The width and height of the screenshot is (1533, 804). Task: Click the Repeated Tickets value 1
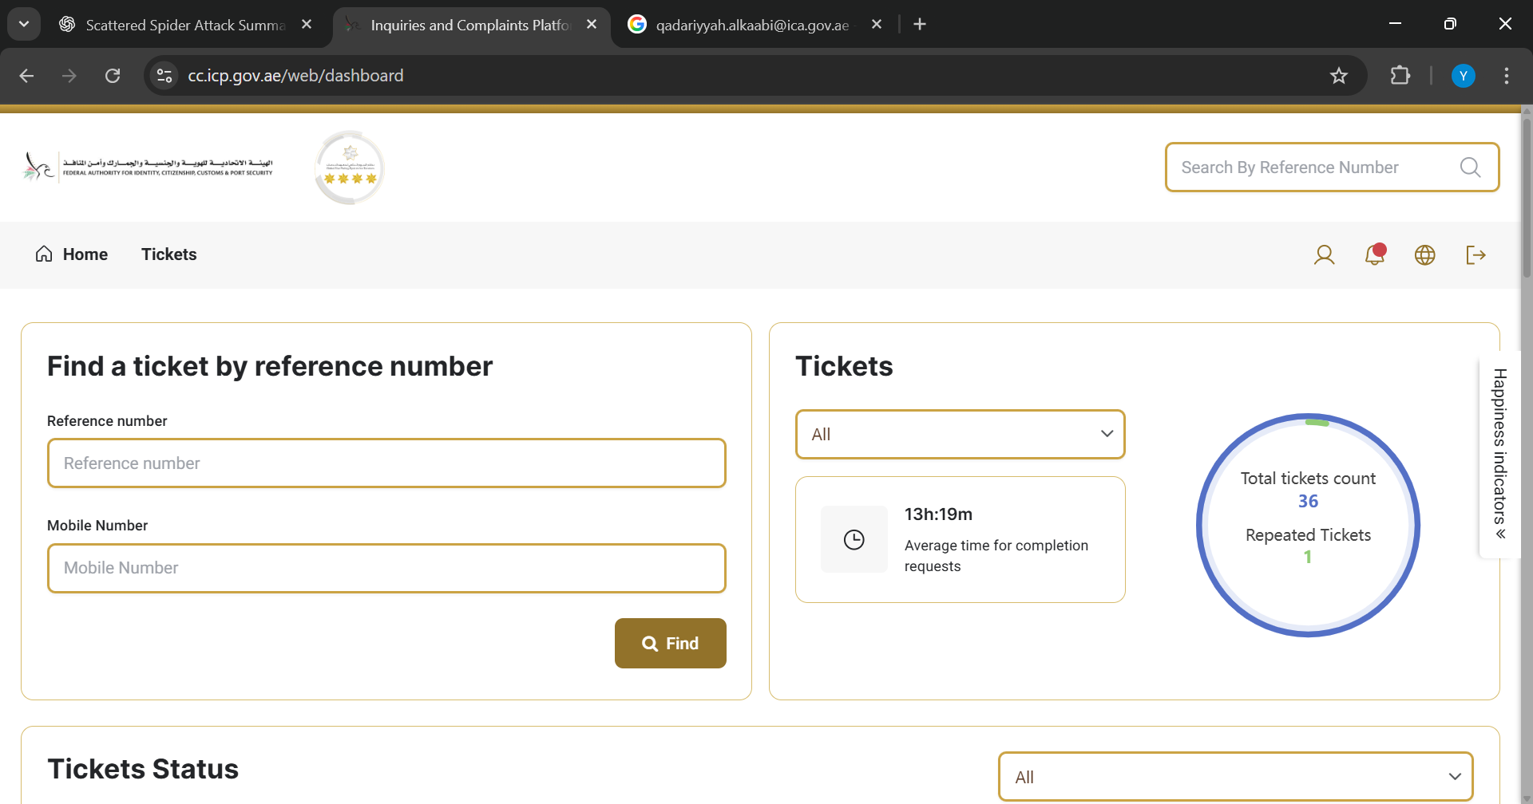1308,558
